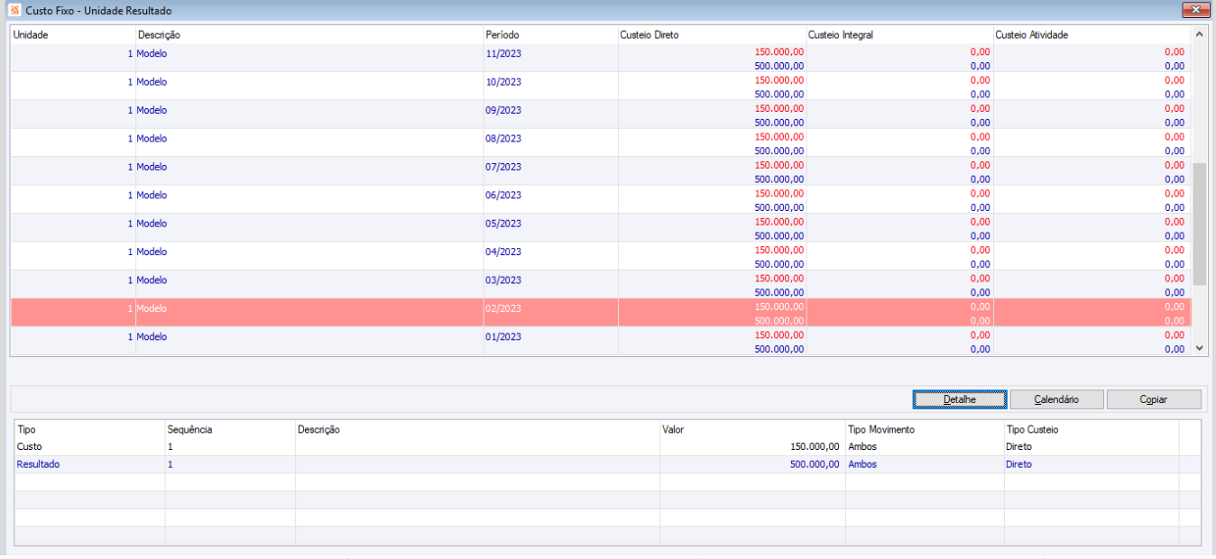The height and width of the screenshot is (559, 1216).
Task: Click Custeio Atividade column header
Action: [x=1092, y=35]
